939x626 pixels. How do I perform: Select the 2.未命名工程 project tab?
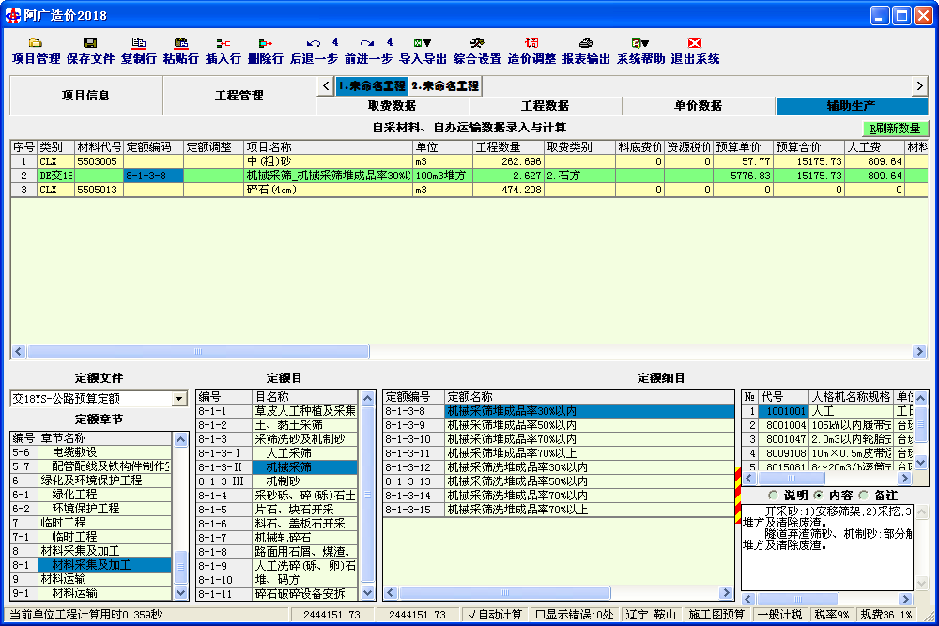tap(445, 86)
